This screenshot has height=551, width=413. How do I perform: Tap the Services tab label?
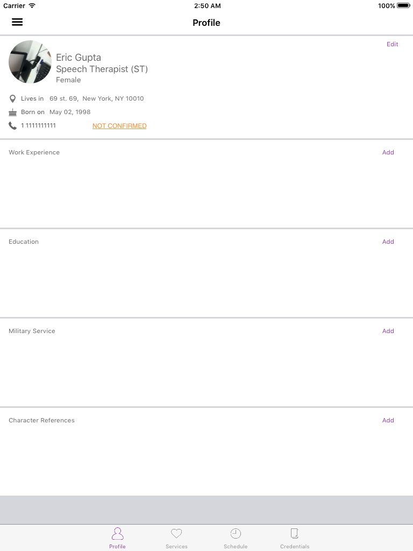click(176, 547)
